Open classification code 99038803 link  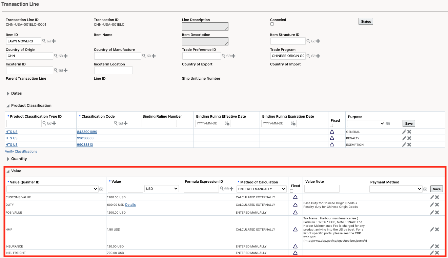pos(85,138)
